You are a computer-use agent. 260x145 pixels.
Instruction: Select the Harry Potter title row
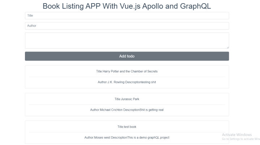coord(127,71)
